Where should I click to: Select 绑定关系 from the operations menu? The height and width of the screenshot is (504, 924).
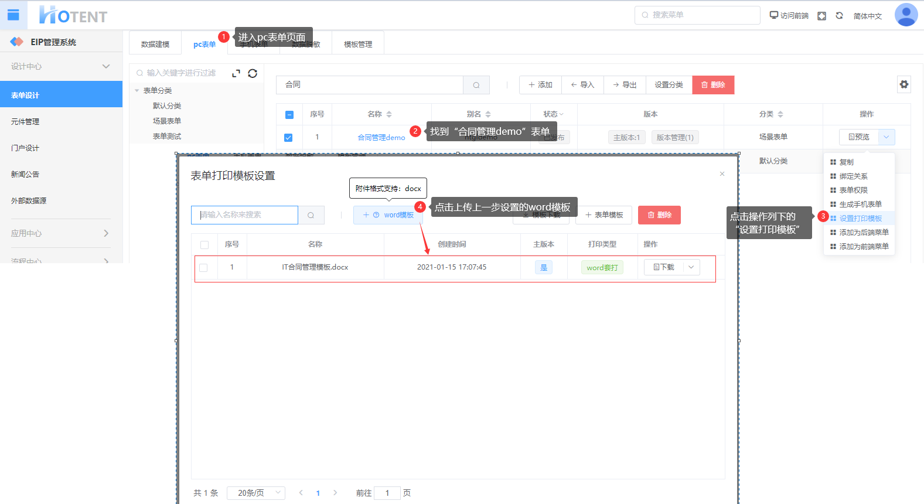853,176
